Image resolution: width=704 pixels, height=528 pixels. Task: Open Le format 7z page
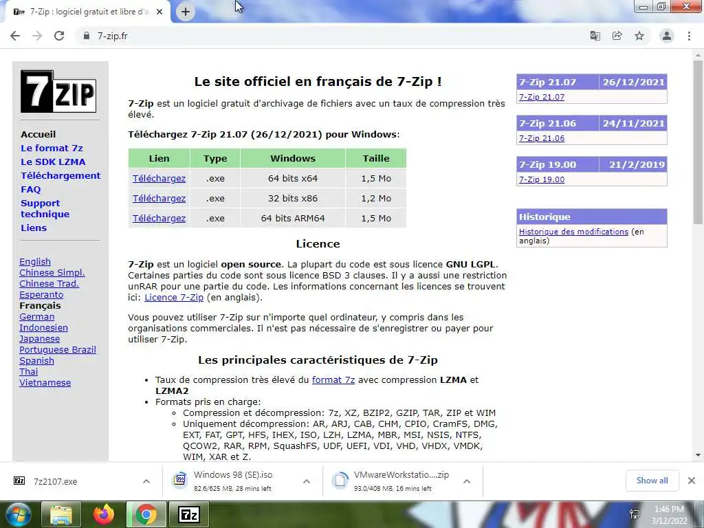[x=52, y=148]
